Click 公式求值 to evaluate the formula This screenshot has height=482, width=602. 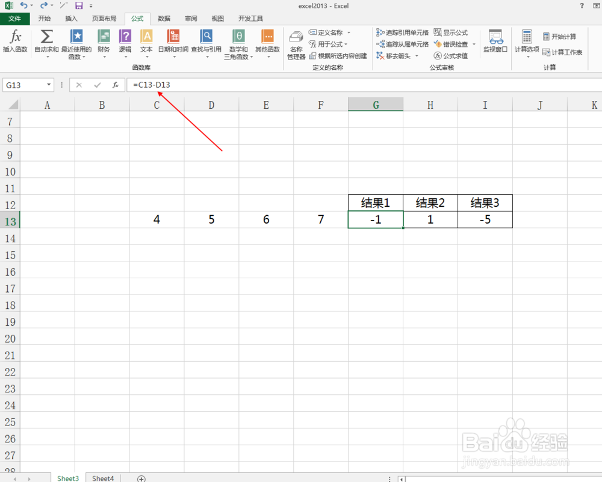click(451, 55)
